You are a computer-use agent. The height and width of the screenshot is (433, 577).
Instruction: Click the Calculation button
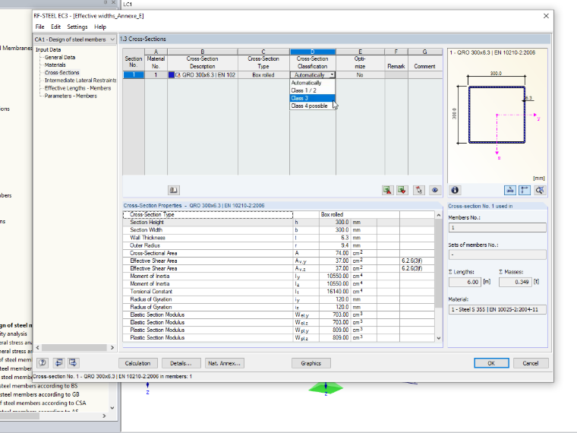137,363
